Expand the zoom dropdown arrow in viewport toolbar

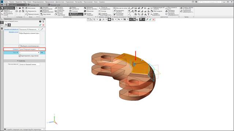[x=97, y=19]
